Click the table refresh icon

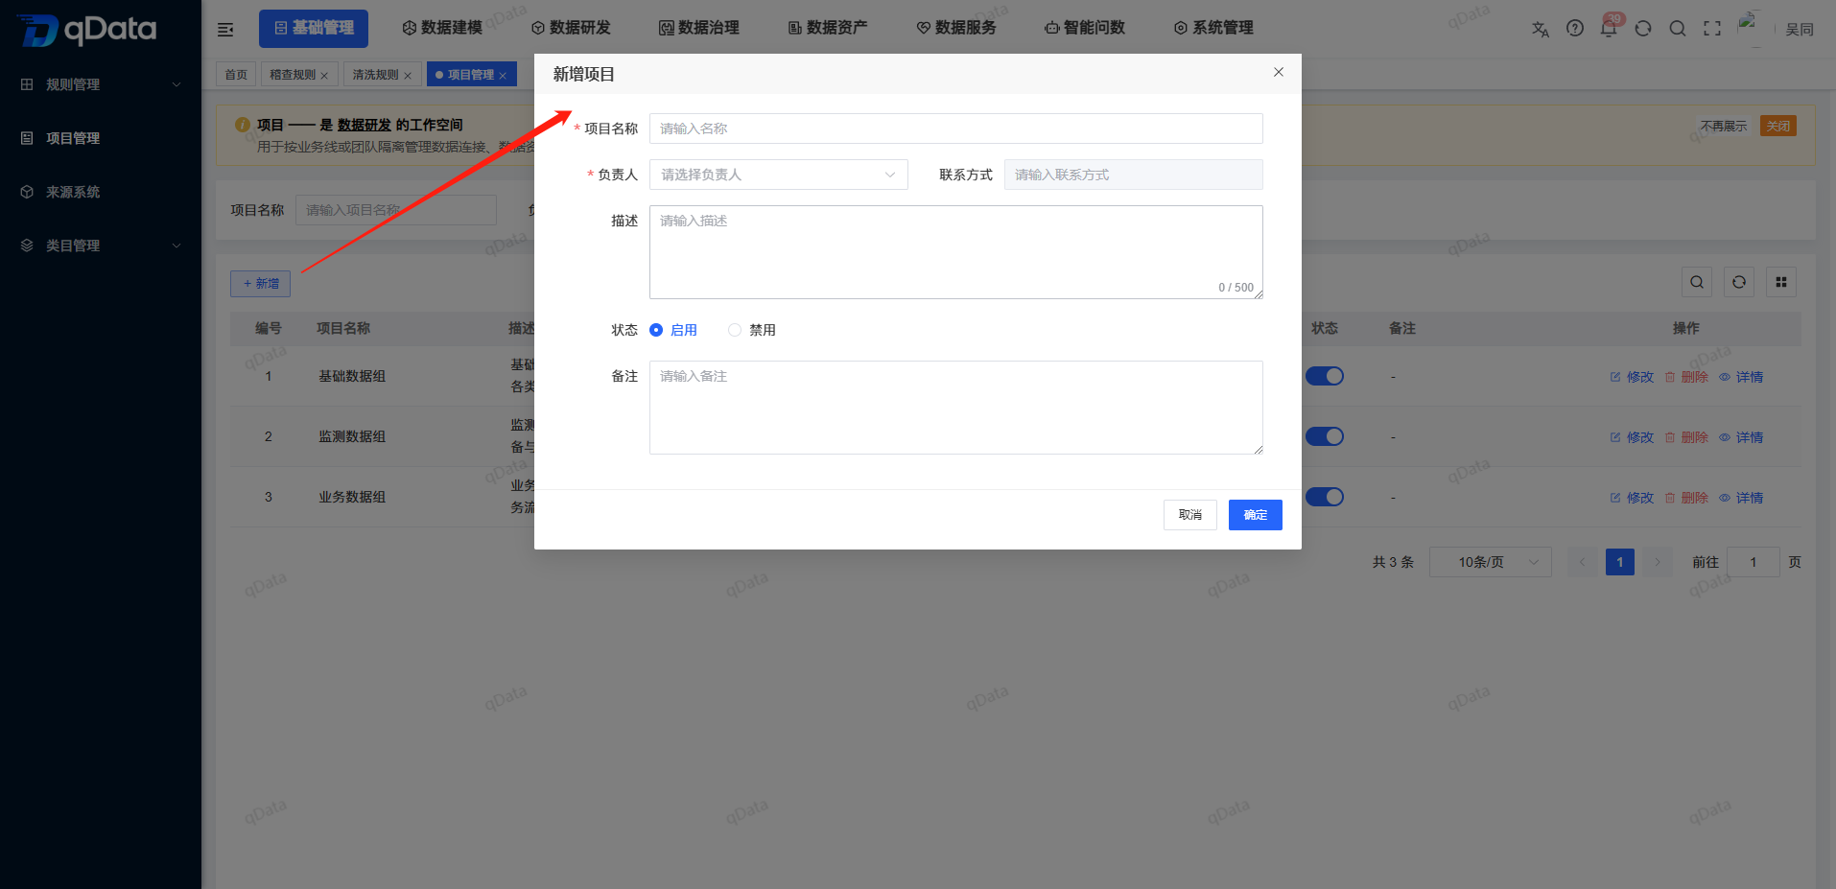(x=1739, y=282)
